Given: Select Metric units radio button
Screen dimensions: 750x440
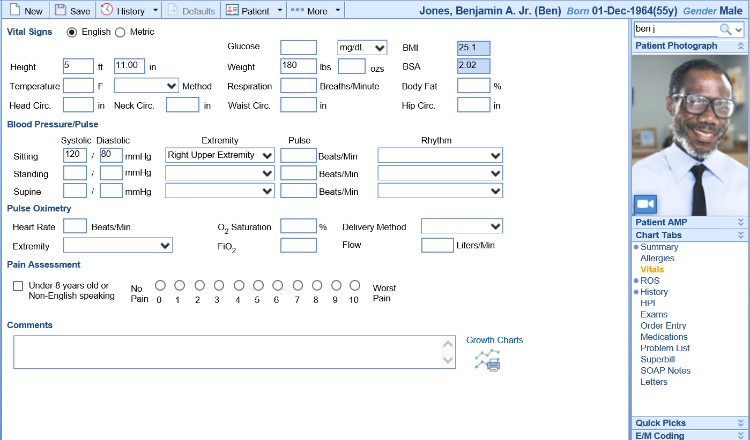Looking at the screenshot, I should [120, 32].
